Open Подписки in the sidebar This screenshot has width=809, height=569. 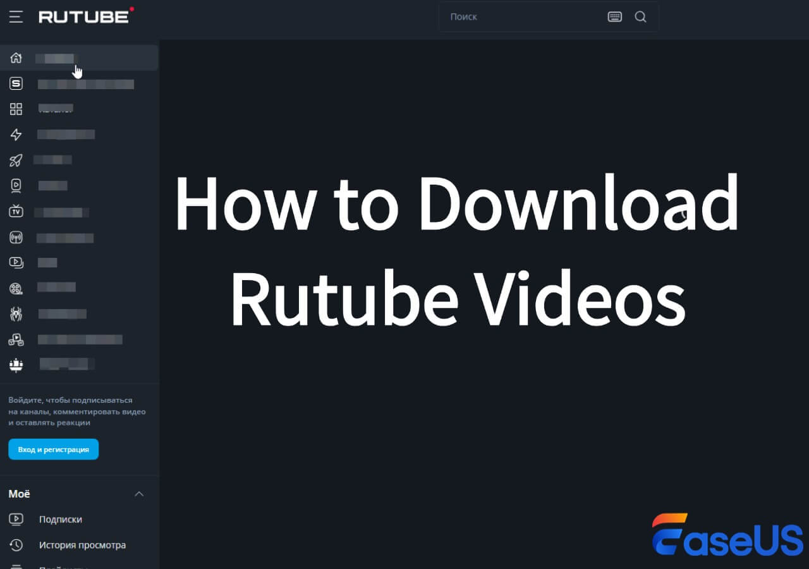coord(60,519)
